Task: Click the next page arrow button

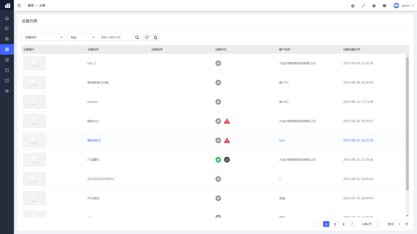Action: 352,224
